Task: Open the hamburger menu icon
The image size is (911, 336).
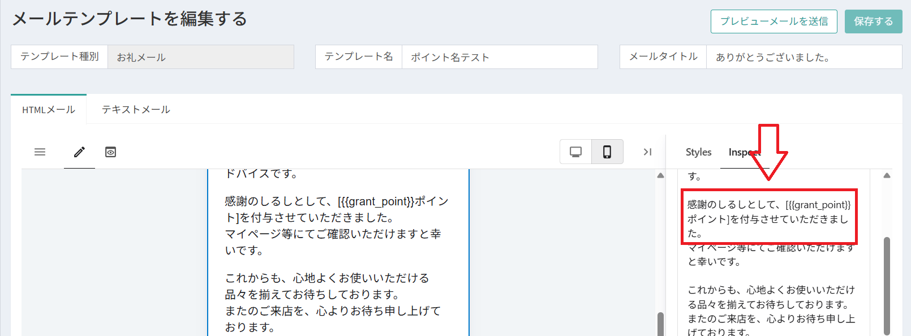Action: [40, 152]
